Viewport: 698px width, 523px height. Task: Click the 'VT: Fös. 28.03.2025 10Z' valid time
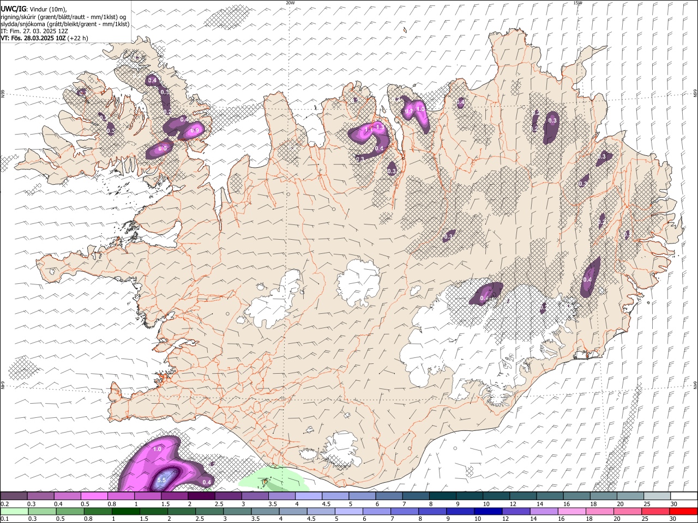click(33, 38)
